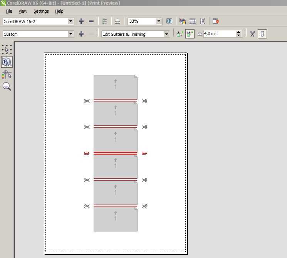Click Save print style plus icon
This screenshot has height=258, width=287.
tap(81, 22)
